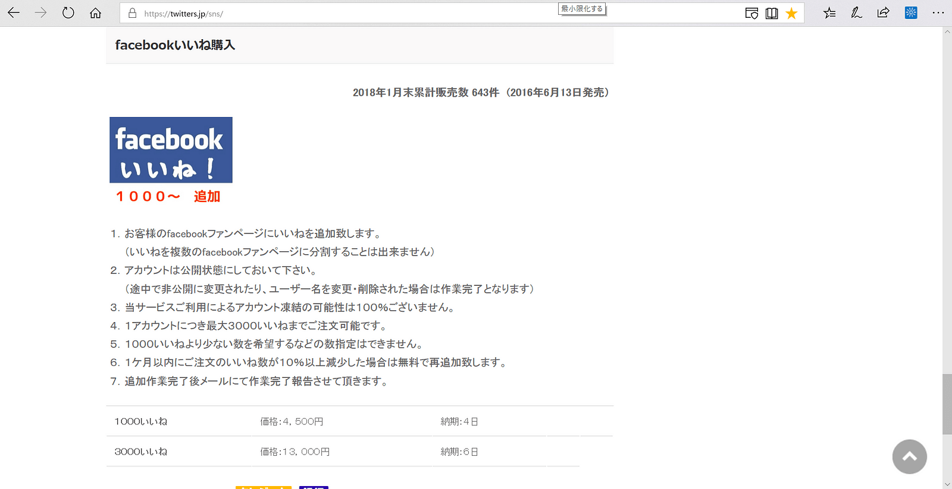952x489 pixels.
Task: Click the facebookいいね購入 heading
Action: (x=175, y=45)
